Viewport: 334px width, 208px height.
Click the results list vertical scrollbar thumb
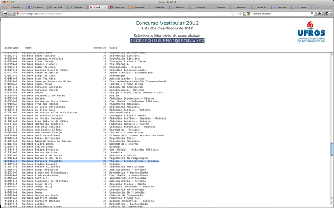(332, 149)
